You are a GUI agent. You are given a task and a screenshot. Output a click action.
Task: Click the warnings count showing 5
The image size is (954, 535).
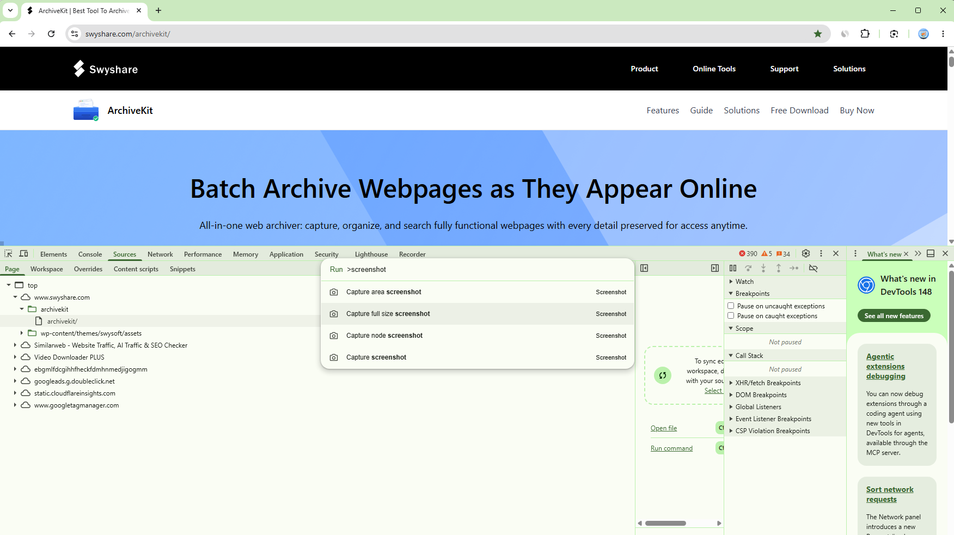click(x=767, y=254)
